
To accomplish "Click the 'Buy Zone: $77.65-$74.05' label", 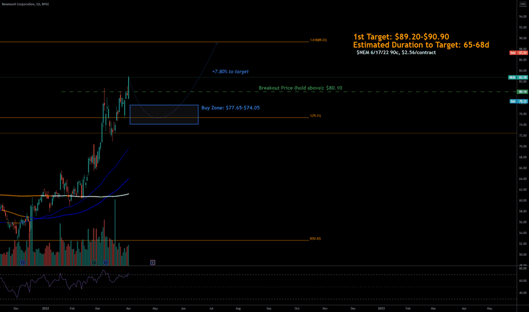I will [230, 108].
